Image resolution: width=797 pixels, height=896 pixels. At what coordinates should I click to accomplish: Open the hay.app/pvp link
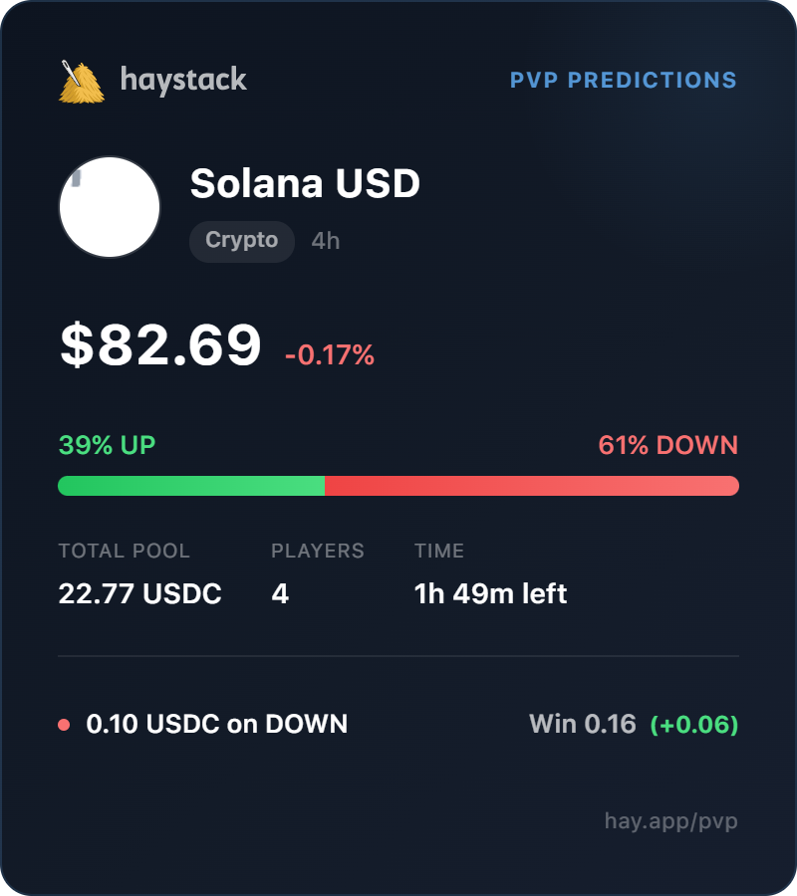[670, 821]
